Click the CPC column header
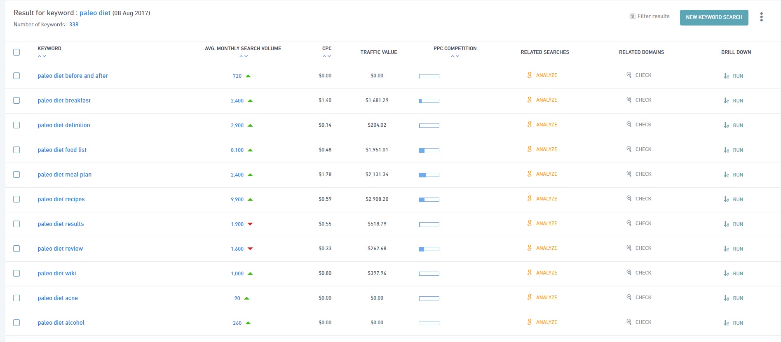781x342 pixels. point(326,49)
